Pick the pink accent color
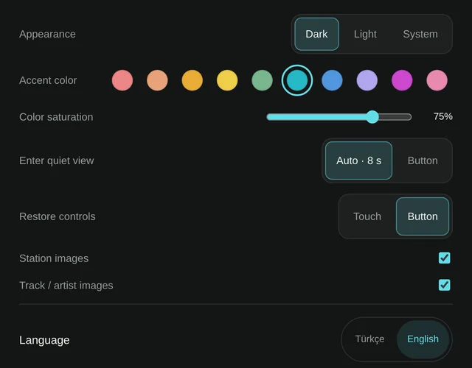 (437, 80)
